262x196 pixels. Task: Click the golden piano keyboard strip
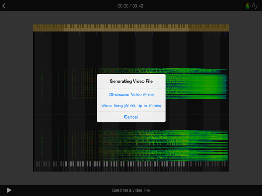tap(131, 28)
